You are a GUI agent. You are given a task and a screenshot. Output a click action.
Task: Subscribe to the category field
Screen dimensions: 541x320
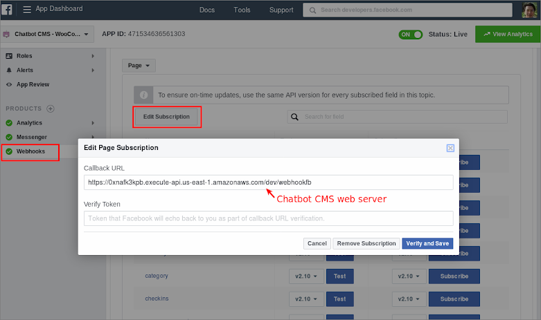(x=454, y=276)
